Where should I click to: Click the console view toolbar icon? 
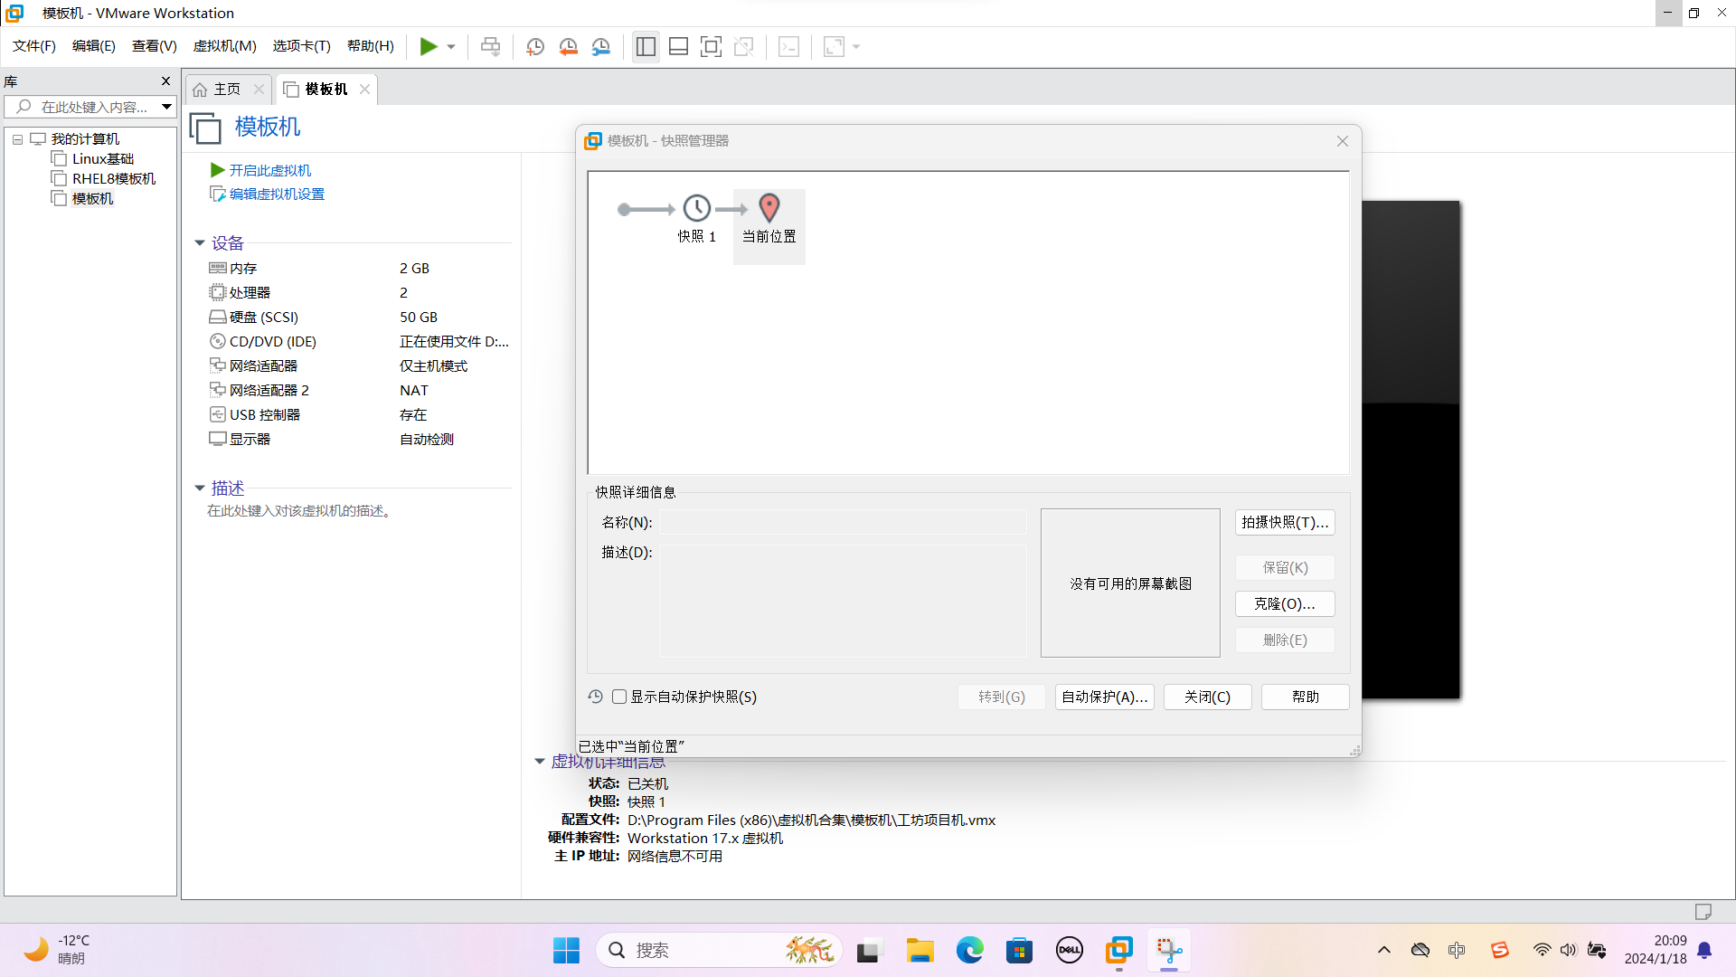click(788, 46)
